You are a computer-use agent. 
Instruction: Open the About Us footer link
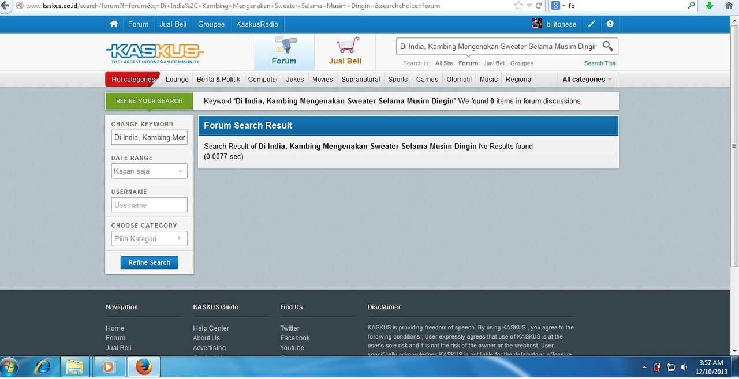(x=206, y=338)
